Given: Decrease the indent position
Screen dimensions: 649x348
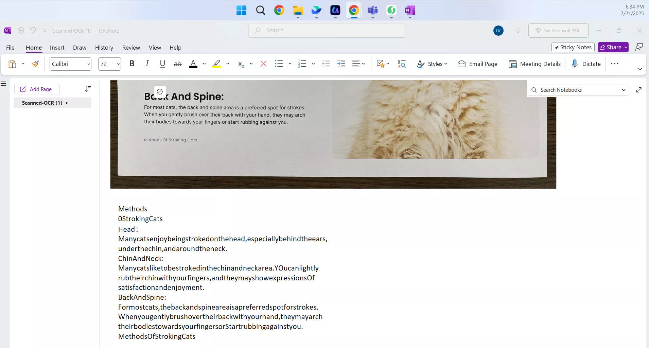Looking at the screenshot, I should point(326,64).
